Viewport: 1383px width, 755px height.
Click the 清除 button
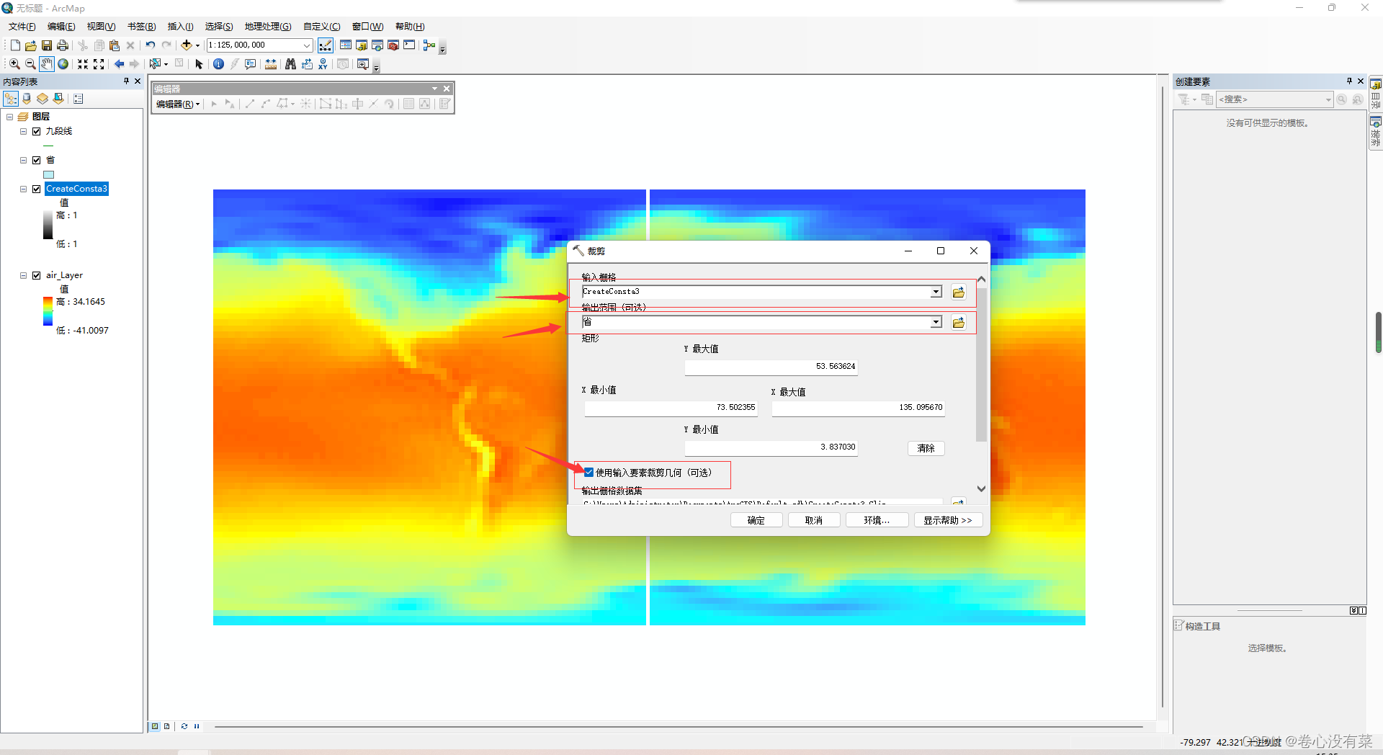click(926, 448)
